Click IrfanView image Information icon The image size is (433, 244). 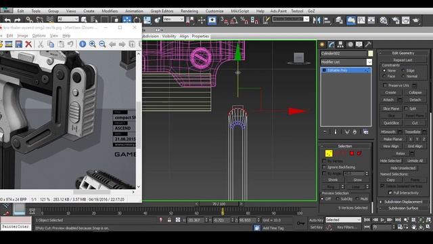pyautogui.click(x=83, y=44)
